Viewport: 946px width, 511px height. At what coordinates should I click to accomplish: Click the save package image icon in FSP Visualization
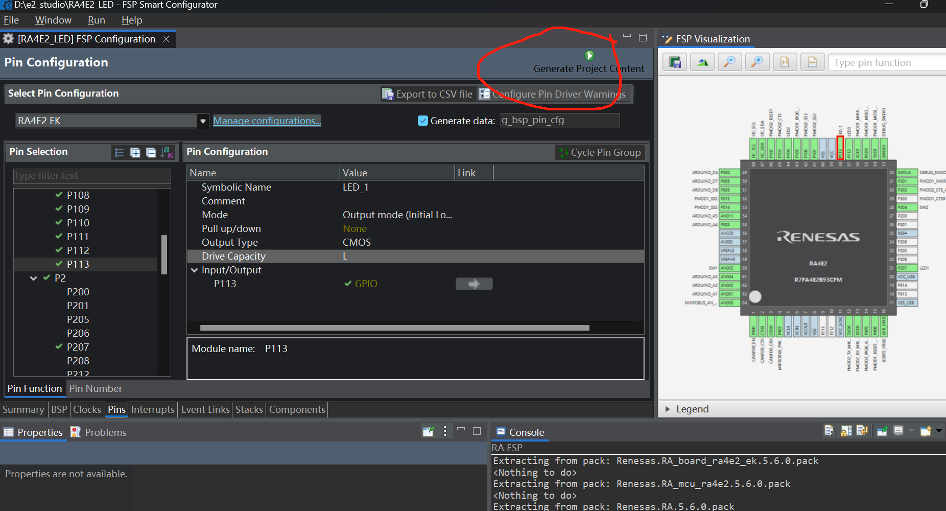[x=675, y=62]
